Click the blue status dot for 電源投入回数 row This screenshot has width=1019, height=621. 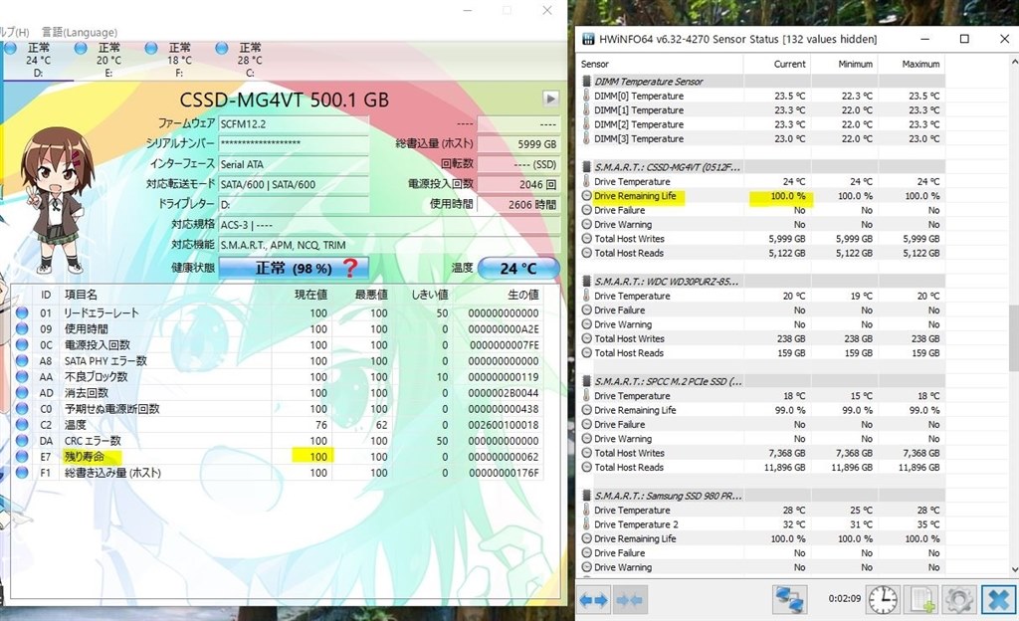[x=22, y=345]
